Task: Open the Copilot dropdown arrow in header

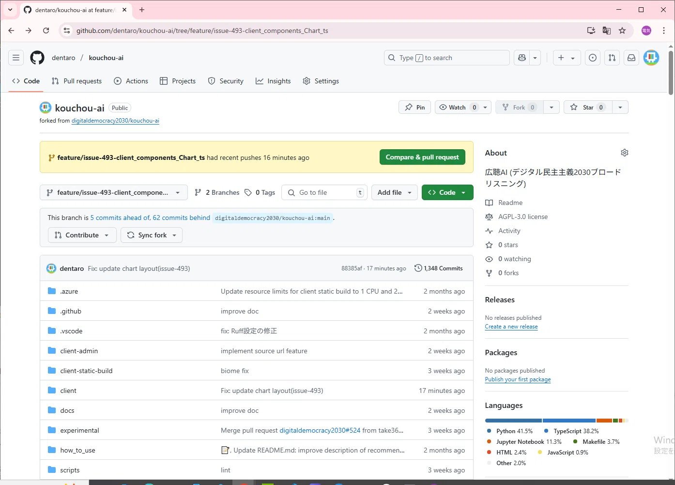Action: point(535,58)
